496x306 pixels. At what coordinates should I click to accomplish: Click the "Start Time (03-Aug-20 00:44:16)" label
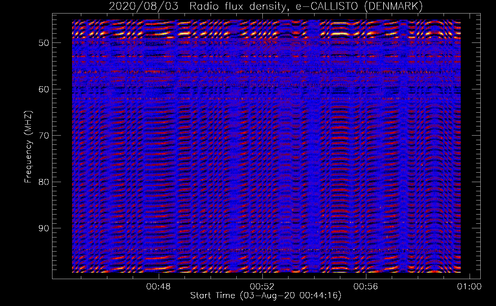point(266,296)
